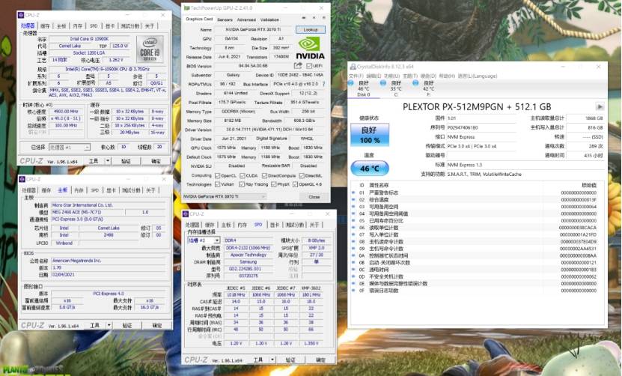This screenshot has width=622, height=376.
Task: Open the 内存 tab in the mainboard CPU-Z window
Action: 79,190
